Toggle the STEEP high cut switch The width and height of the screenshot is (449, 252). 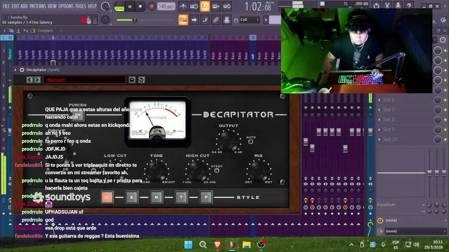point(216,171)
